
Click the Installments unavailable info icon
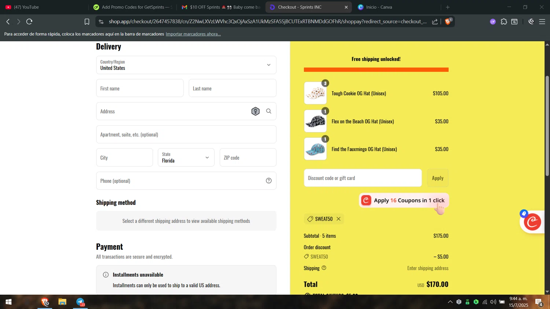106,275
